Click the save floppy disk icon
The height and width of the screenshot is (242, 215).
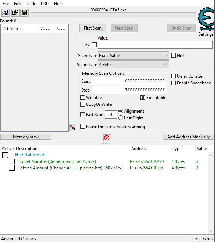tap(24, 13)
